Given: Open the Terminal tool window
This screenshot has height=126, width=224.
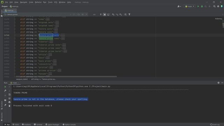Looking at the screenshot, I should 38,125.
